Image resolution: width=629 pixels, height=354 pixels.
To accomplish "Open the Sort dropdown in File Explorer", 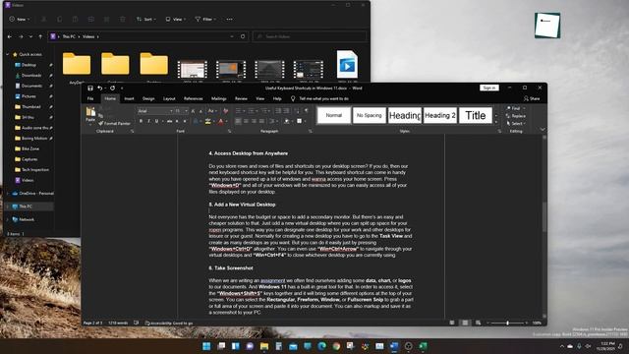I will point(146,20).
